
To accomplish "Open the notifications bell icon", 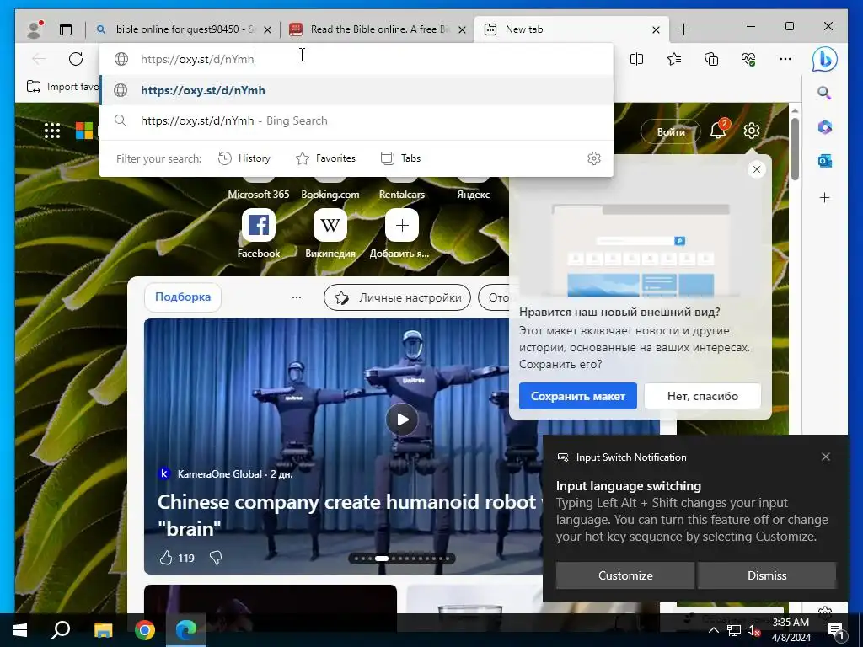I will tap(719, 130).
